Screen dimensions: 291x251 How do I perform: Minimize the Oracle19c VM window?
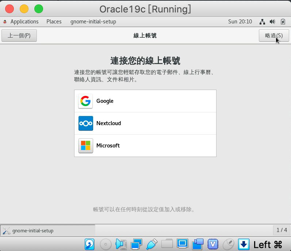[x=24, y=9]
